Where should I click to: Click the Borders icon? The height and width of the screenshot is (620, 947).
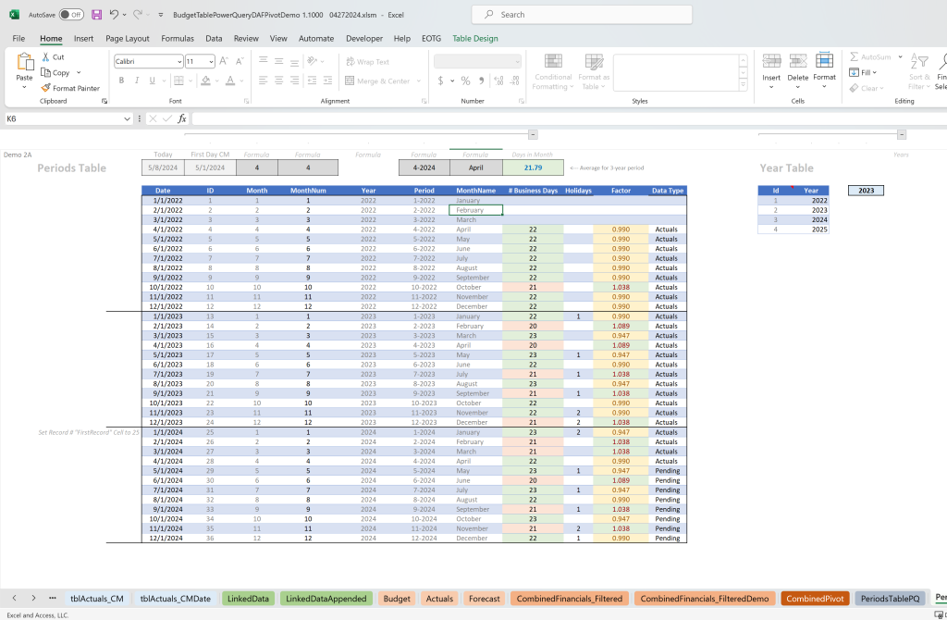178,81
